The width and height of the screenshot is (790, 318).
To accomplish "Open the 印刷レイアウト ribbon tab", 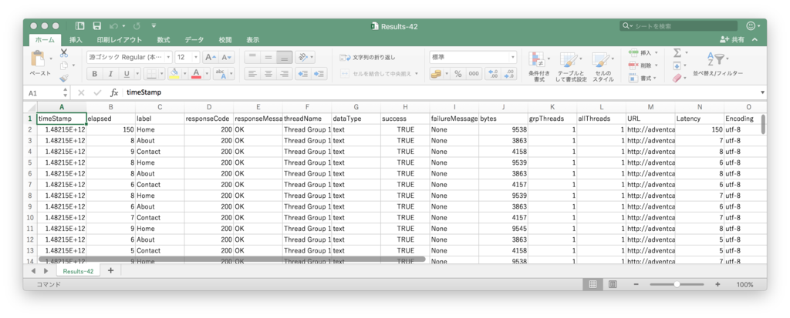I will click(x=120, y=40).
